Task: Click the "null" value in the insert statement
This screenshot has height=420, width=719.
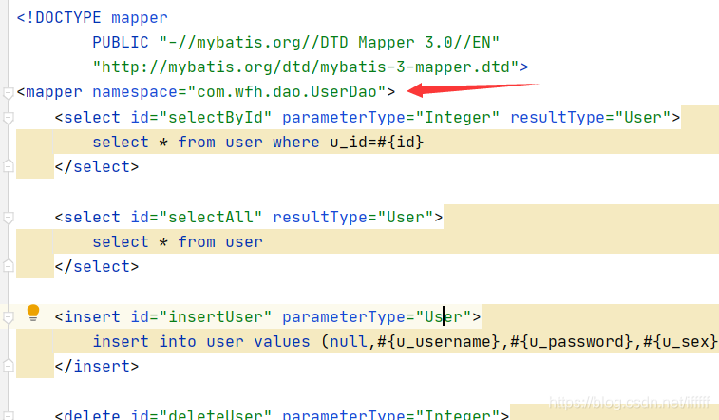Action: point(348,341)
